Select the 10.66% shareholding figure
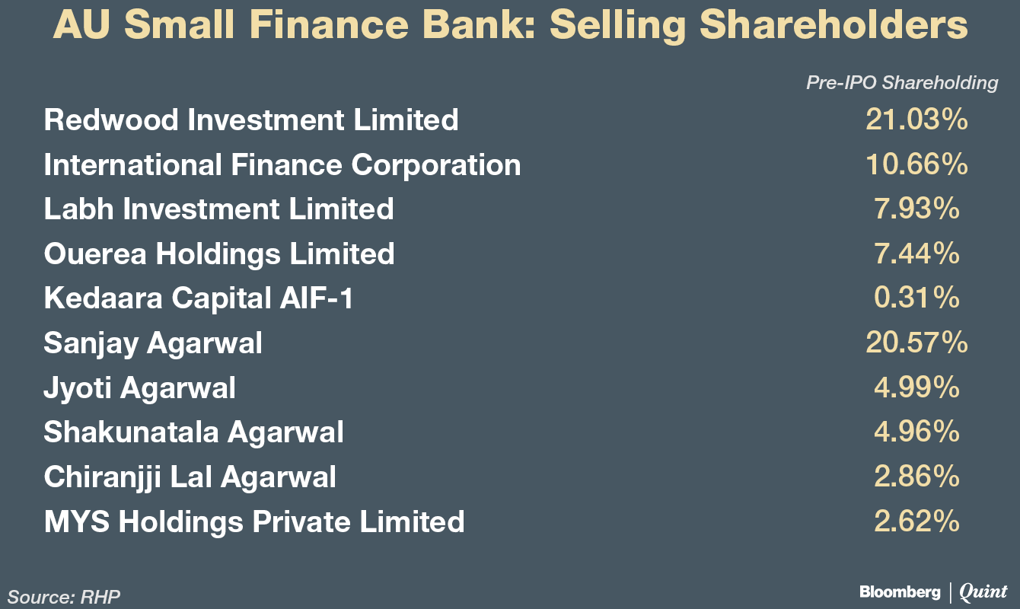The image size is (1020, 609). click(x=916, y=165)
